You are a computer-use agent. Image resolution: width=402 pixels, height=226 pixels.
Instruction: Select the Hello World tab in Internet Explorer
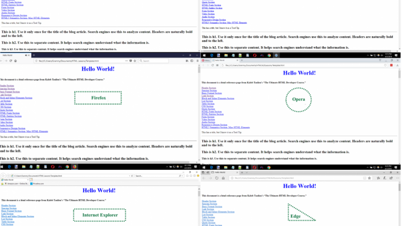15,180
